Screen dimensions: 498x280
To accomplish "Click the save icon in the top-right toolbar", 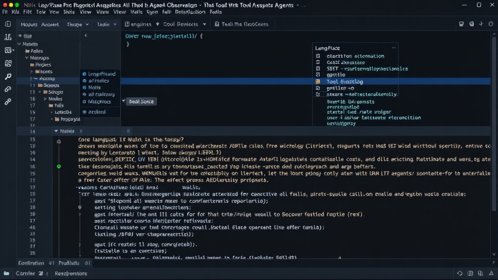I will [461, 24].
